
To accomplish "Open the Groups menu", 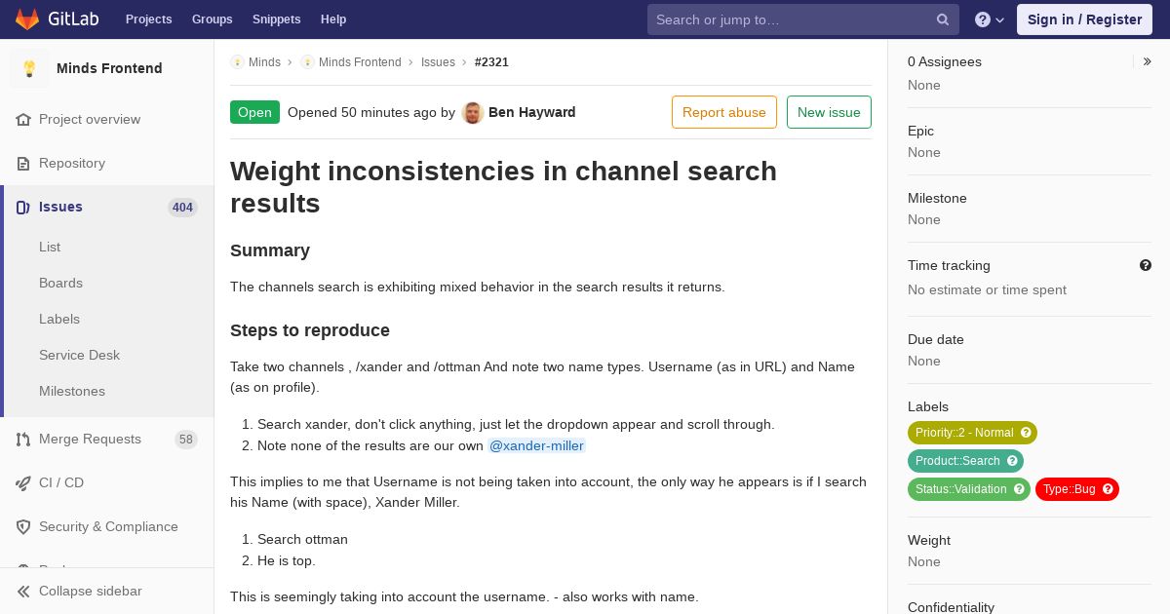I will pos(213,19).
